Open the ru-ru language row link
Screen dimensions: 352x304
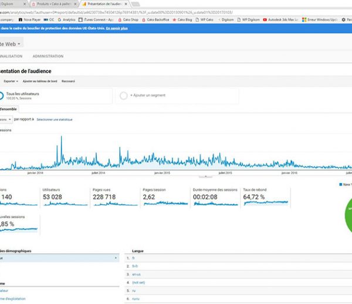pos(136,299)
